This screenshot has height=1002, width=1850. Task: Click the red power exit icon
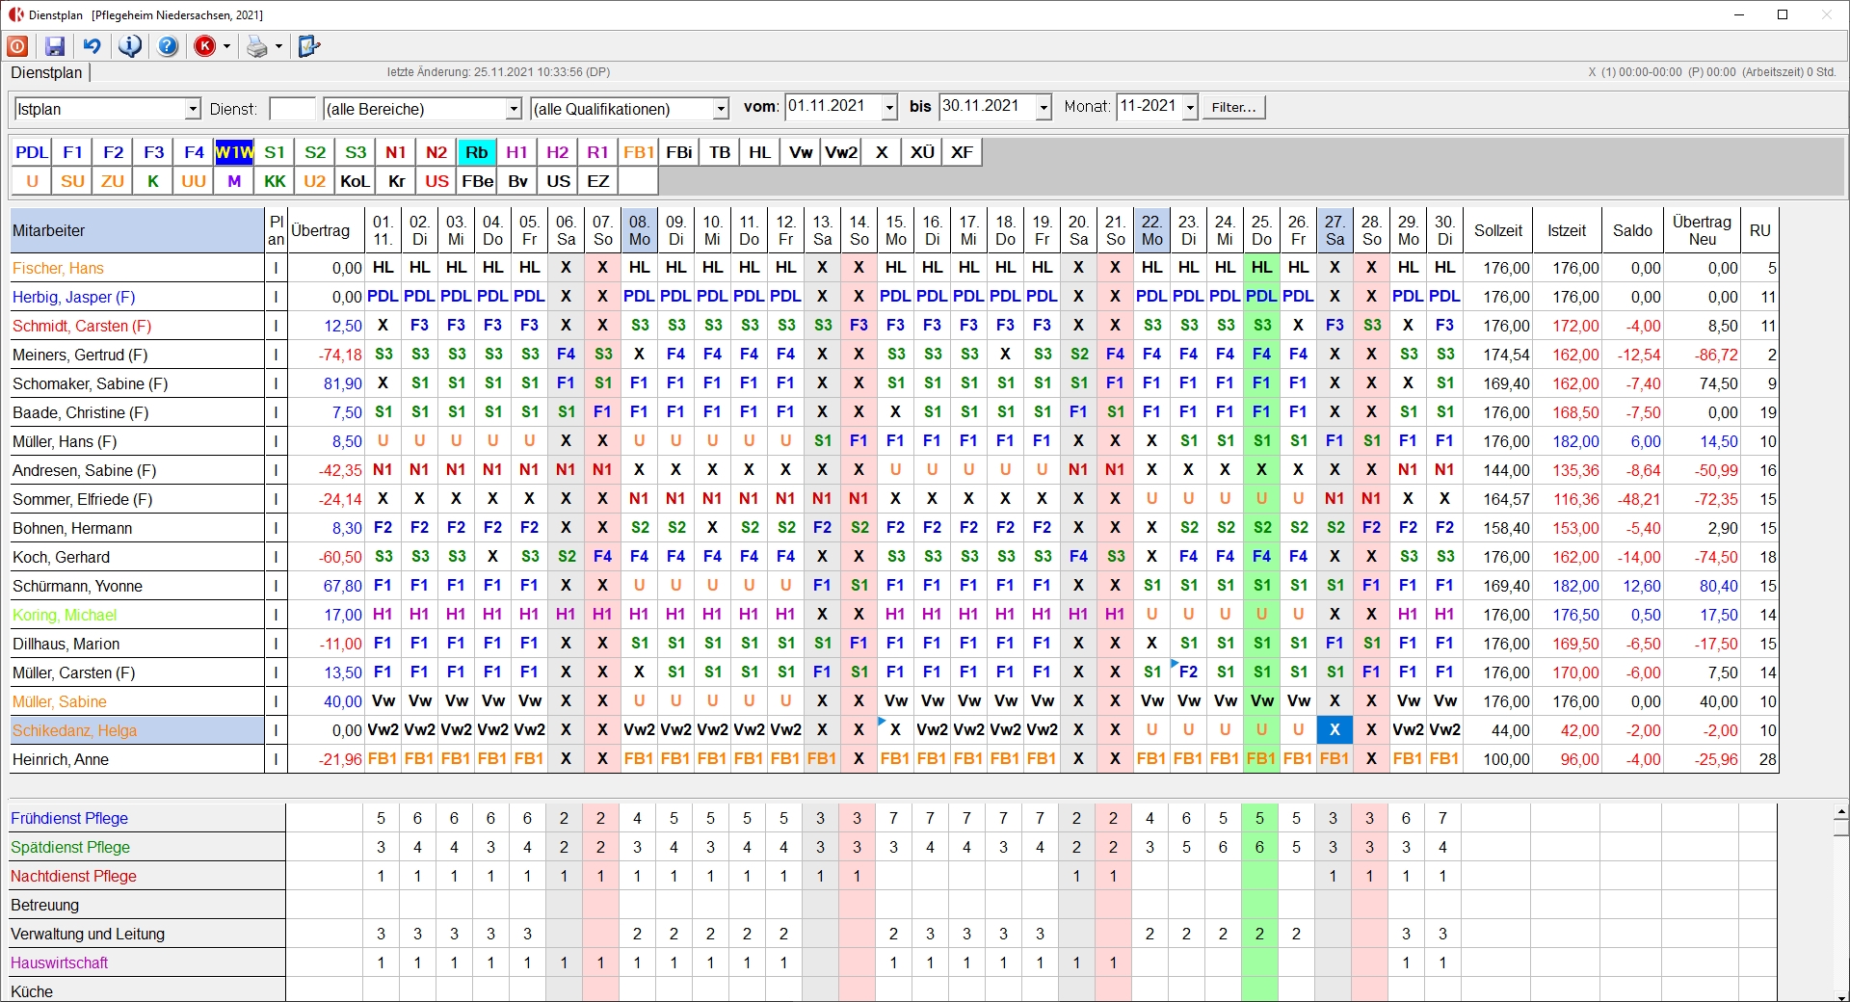coord(17,46)
